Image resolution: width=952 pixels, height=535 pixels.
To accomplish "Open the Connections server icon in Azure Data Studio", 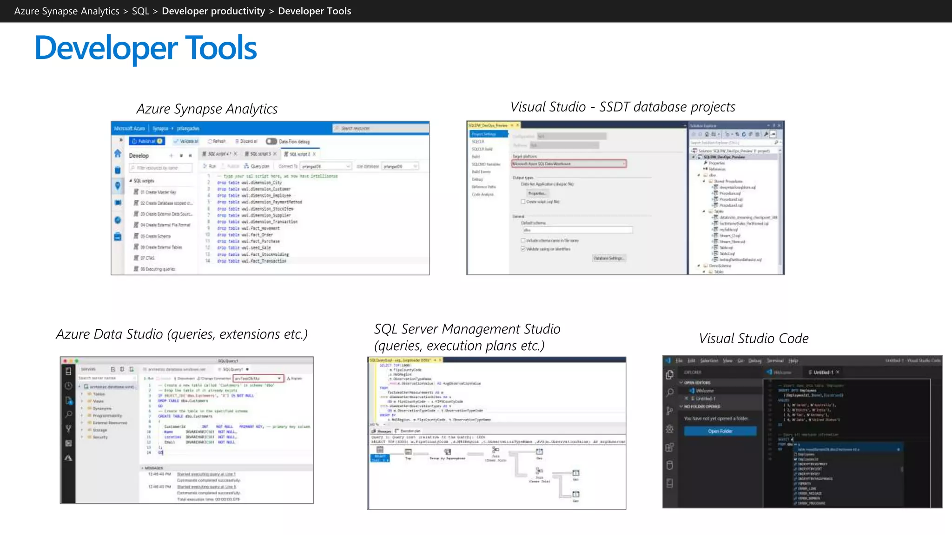I will tap(68, 371).
